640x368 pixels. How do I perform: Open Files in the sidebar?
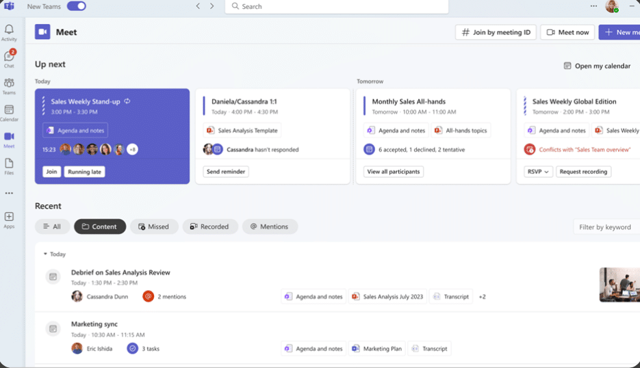[9, 166]
